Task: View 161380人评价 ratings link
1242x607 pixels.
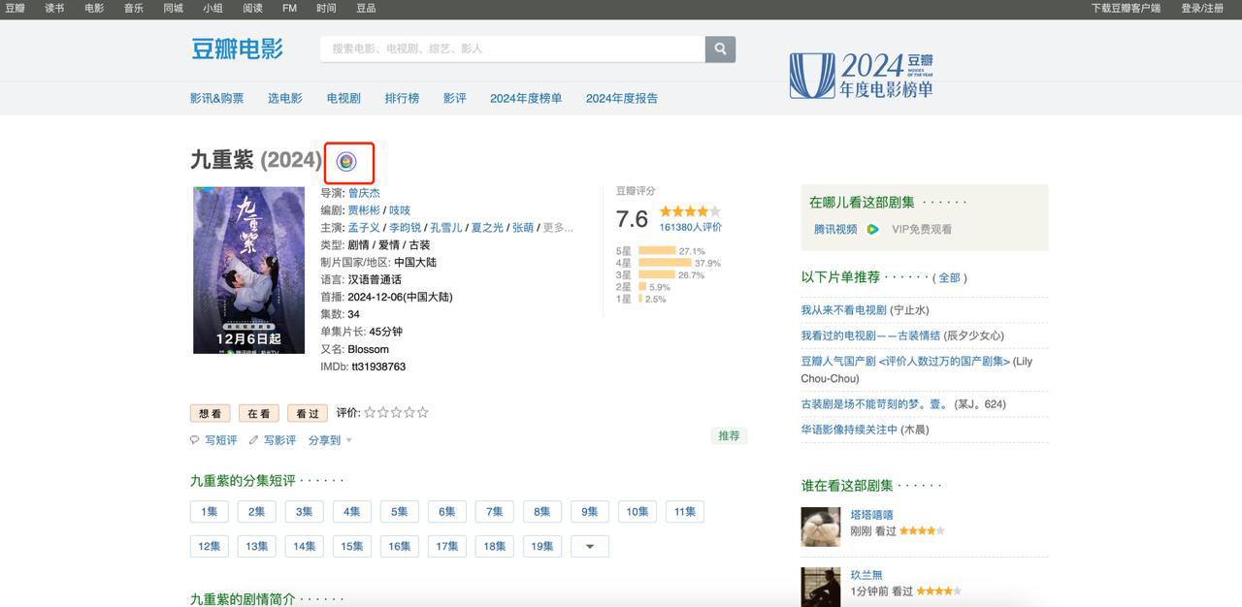Action: tap(690, 227)
